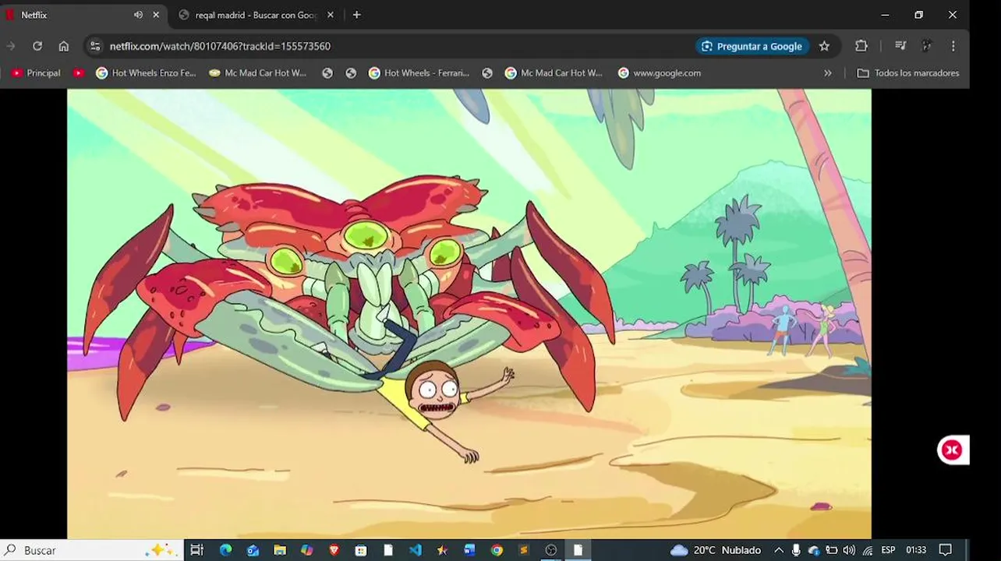Image resolution: width=1001 pixels, height=561 pixels.
Task: Open the 20°C Nublado weather widget
Action: click(716, 550)
